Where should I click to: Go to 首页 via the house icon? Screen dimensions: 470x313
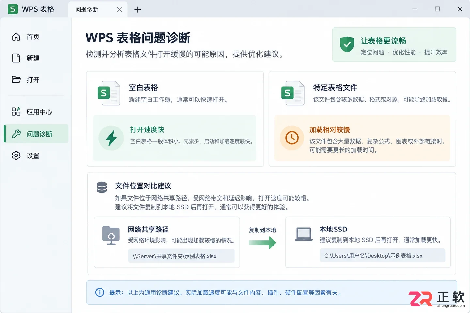pos(16,37)
